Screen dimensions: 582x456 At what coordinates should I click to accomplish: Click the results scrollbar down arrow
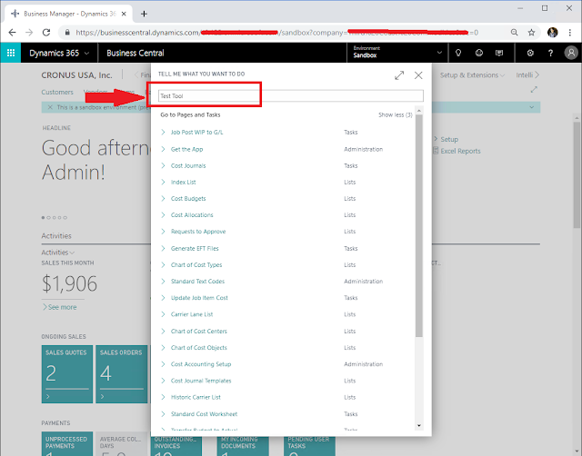[x=419, y=426]
